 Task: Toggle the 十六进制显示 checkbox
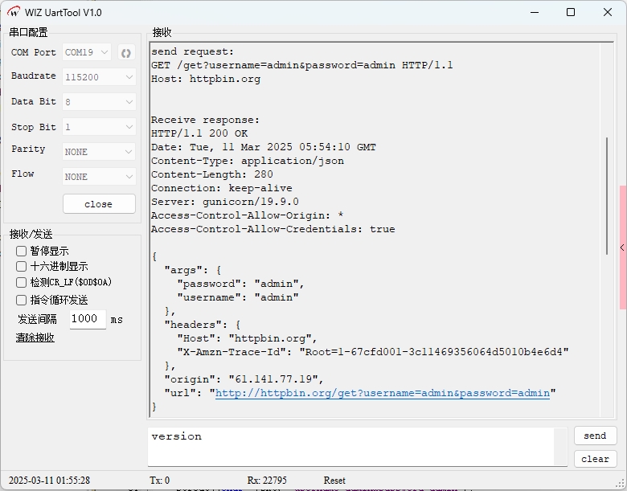coord(22,266)
